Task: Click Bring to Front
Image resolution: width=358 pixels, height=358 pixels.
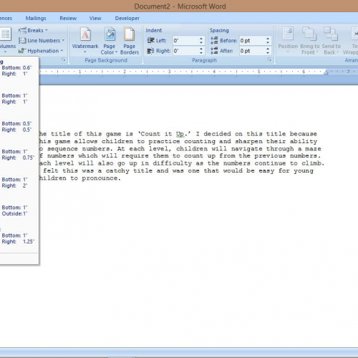Action: [x=310, y=41]
